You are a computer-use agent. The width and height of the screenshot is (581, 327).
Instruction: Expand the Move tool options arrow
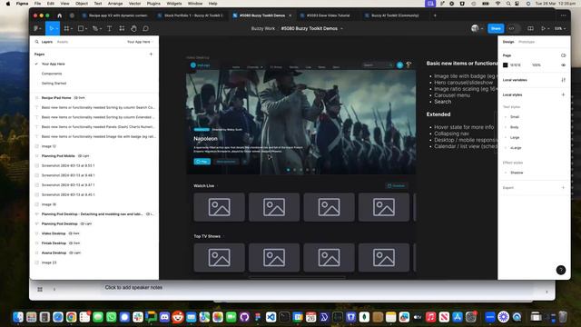pyautogui.click(x=56, y=29)
